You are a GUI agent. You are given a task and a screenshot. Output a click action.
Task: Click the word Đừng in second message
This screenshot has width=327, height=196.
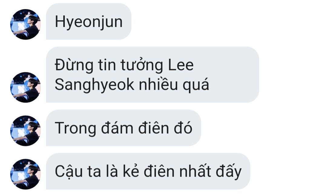tap(74, 65)
